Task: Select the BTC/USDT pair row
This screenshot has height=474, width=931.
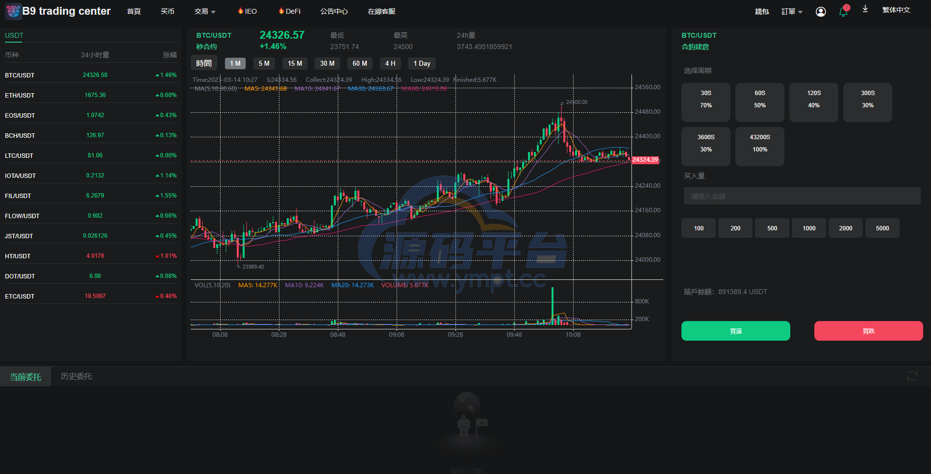Action: (x=91, y=75)
